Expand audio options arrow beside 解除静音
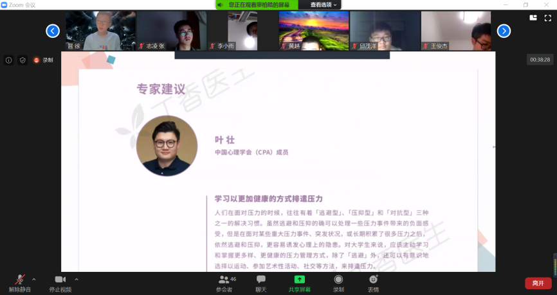 (x=34, y=279)
